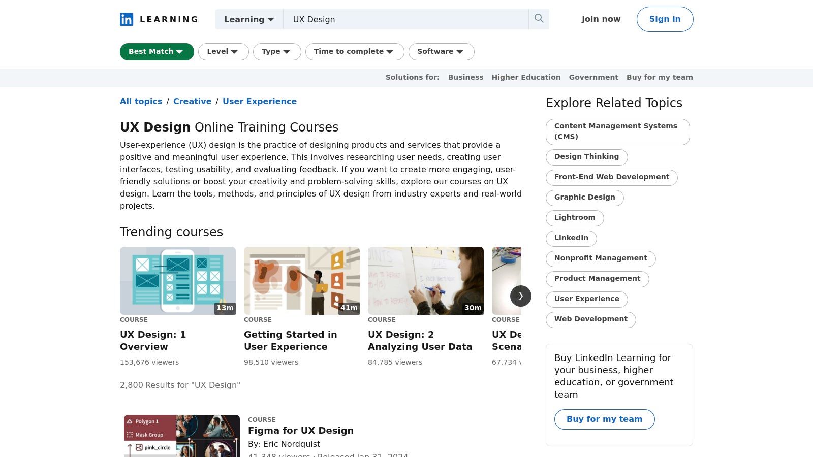This screenshot has width=813, height=457.
Task: Open the Type filter dropdown
Action: tap(276, 52)
